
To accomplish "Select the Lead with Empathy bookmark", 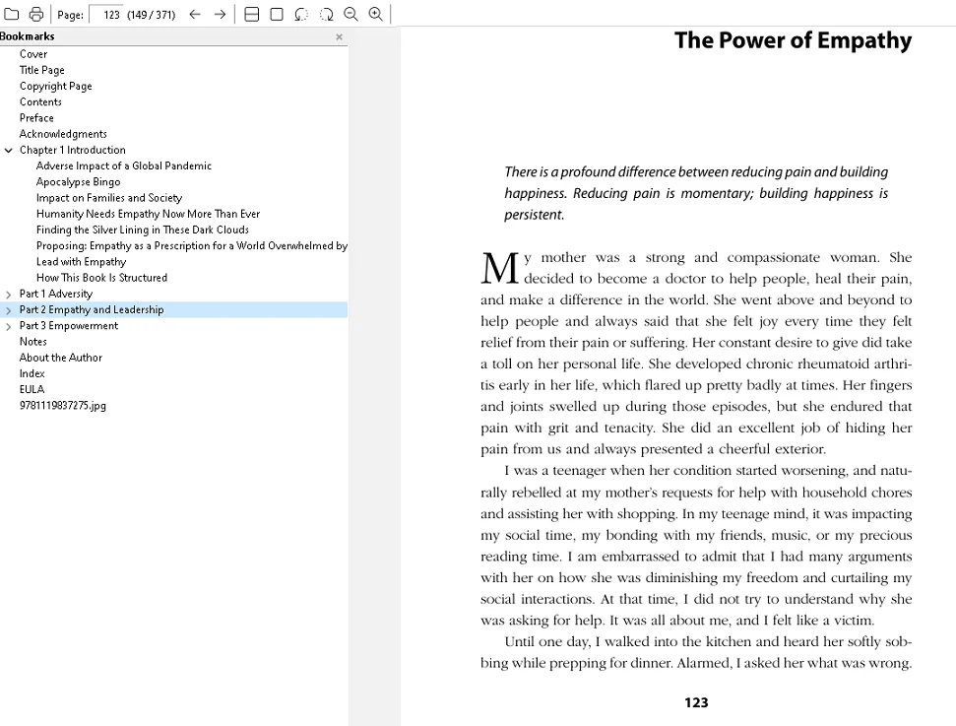I will click(x=81, y=262).
